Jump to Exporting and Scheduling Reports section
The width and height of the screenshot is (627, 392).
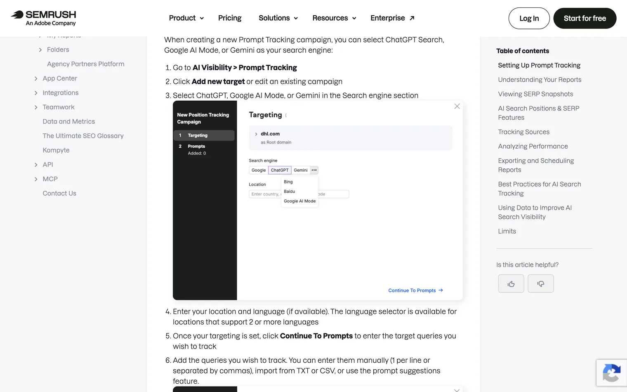(536, 165)
